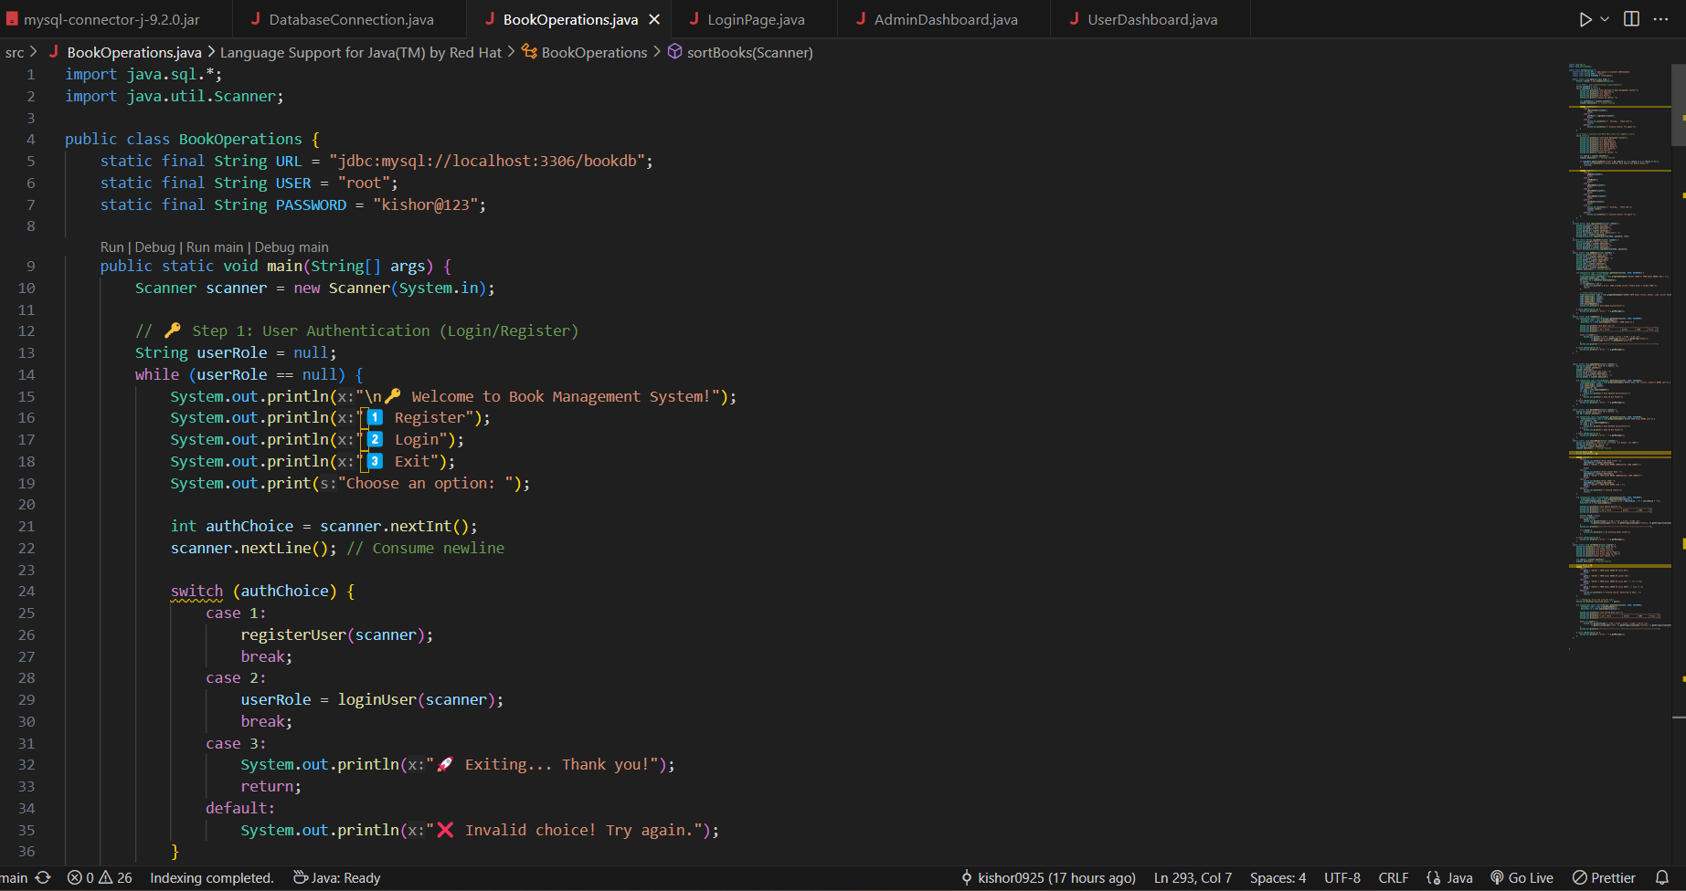1686x891 pixels.
Task: Open the notifications bell icon
Action: 1662,877
